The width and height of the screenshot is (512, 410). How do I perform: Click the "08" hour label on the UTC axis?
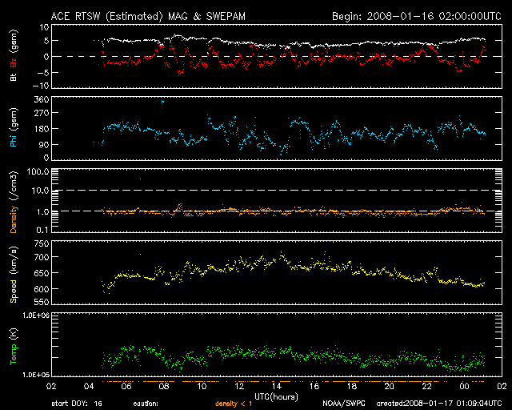tap(164, 386)
